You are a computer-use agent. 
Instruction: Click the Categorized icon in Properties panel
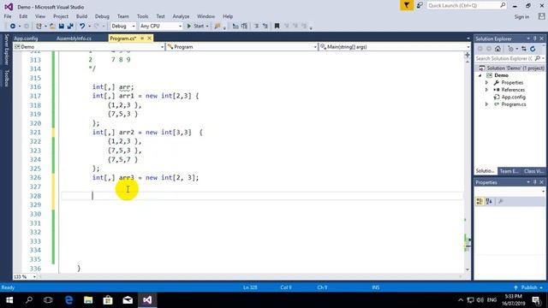[x=479, y=202]
